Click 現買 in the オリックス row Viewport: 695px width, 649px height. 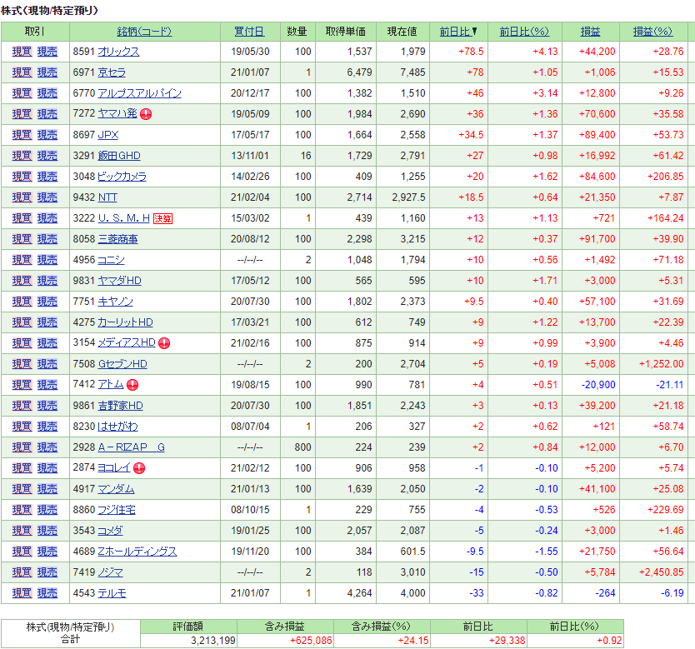click(x=22, y=52)
